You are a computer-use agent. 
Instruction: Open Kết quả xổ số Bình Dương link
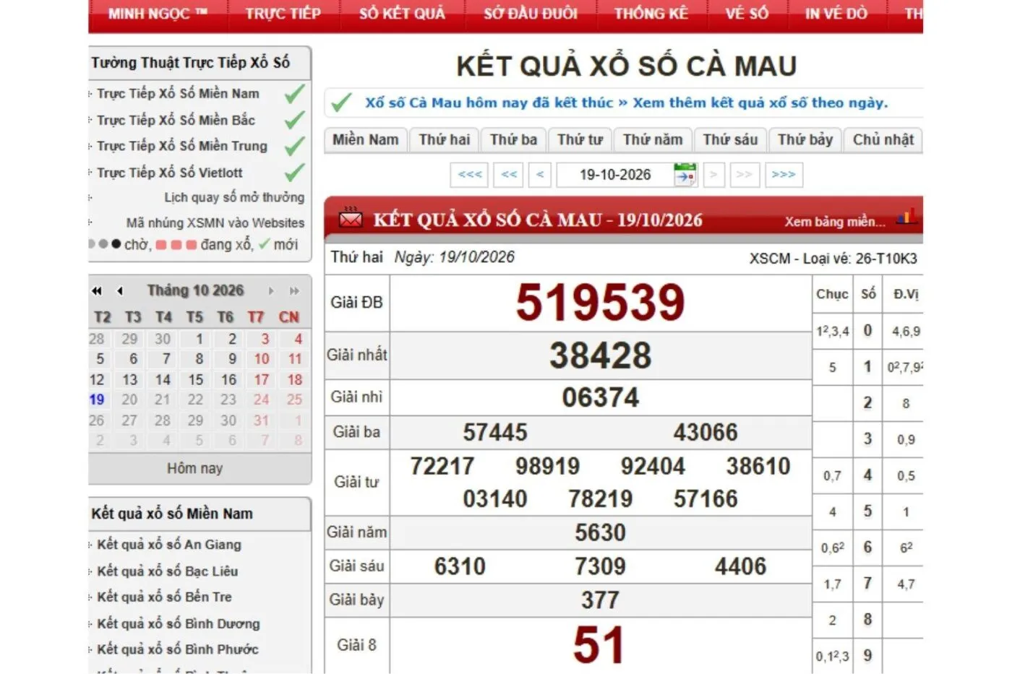179,623
